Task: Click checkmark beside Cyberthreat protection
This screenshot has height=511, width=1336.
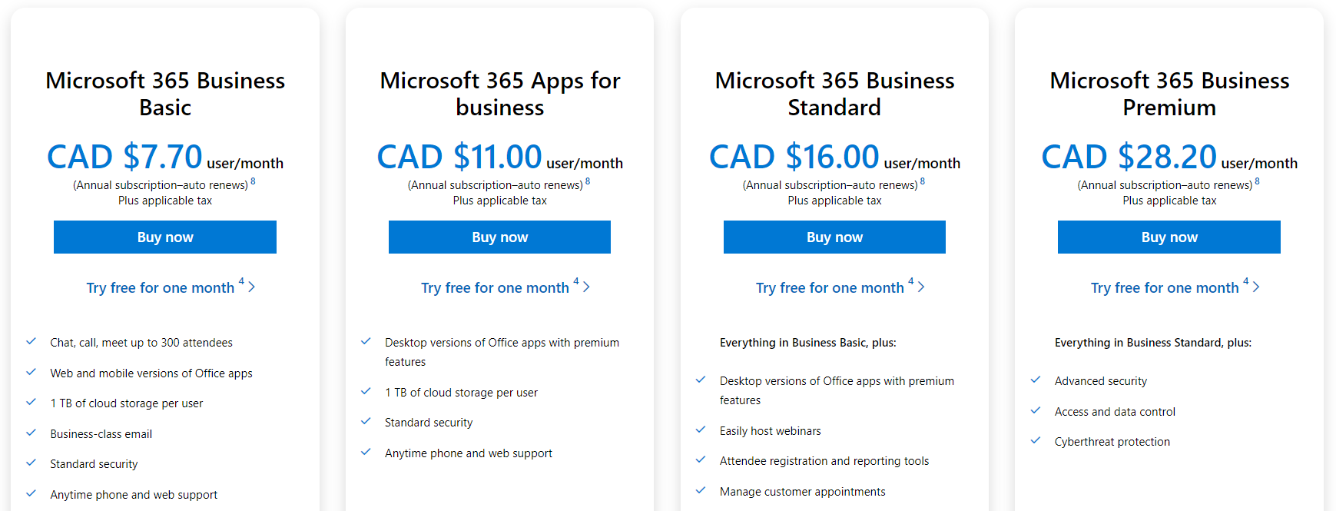Action: coord(1036,440)
